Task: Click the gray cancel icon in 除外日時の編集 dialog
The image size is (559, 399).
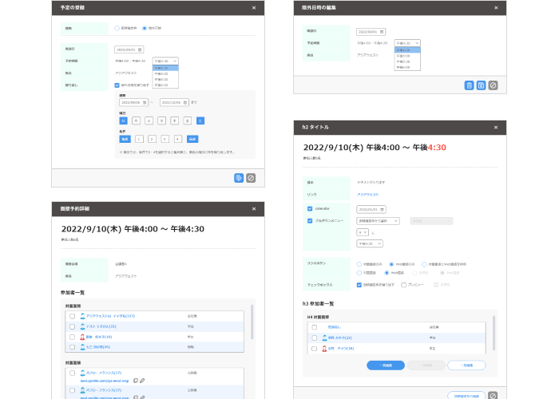Action: coord(493,85)
